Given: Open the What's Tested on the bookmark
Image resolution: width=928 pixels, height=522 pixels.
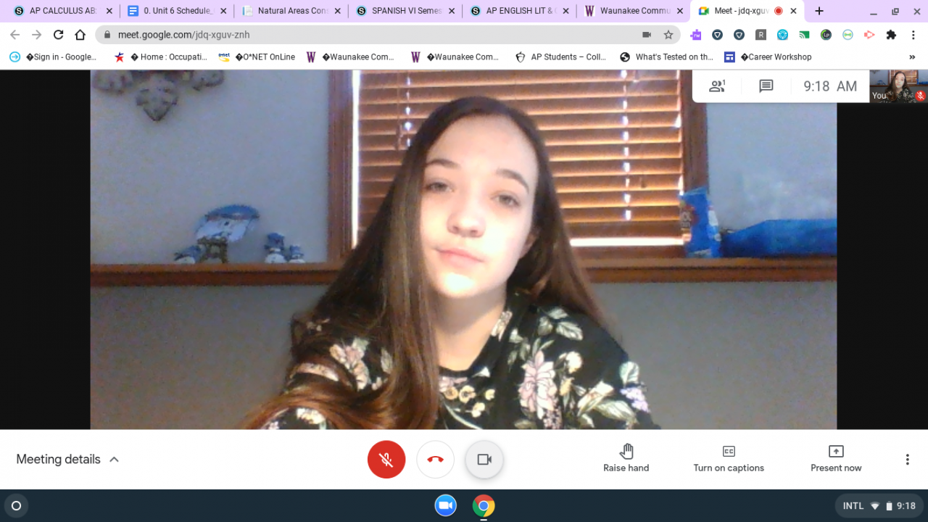Looking at the screenshot, I should coord(667,57).
